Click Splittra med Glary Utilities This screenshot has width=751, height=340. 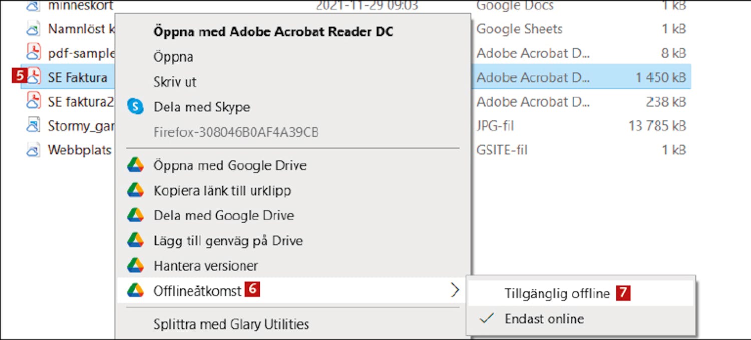click(x=231, y=324)
